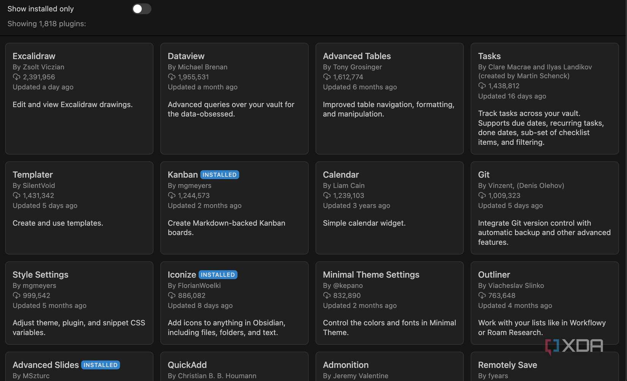
Task: Click the download icon on Iconize card
Action: coord(172,296)
